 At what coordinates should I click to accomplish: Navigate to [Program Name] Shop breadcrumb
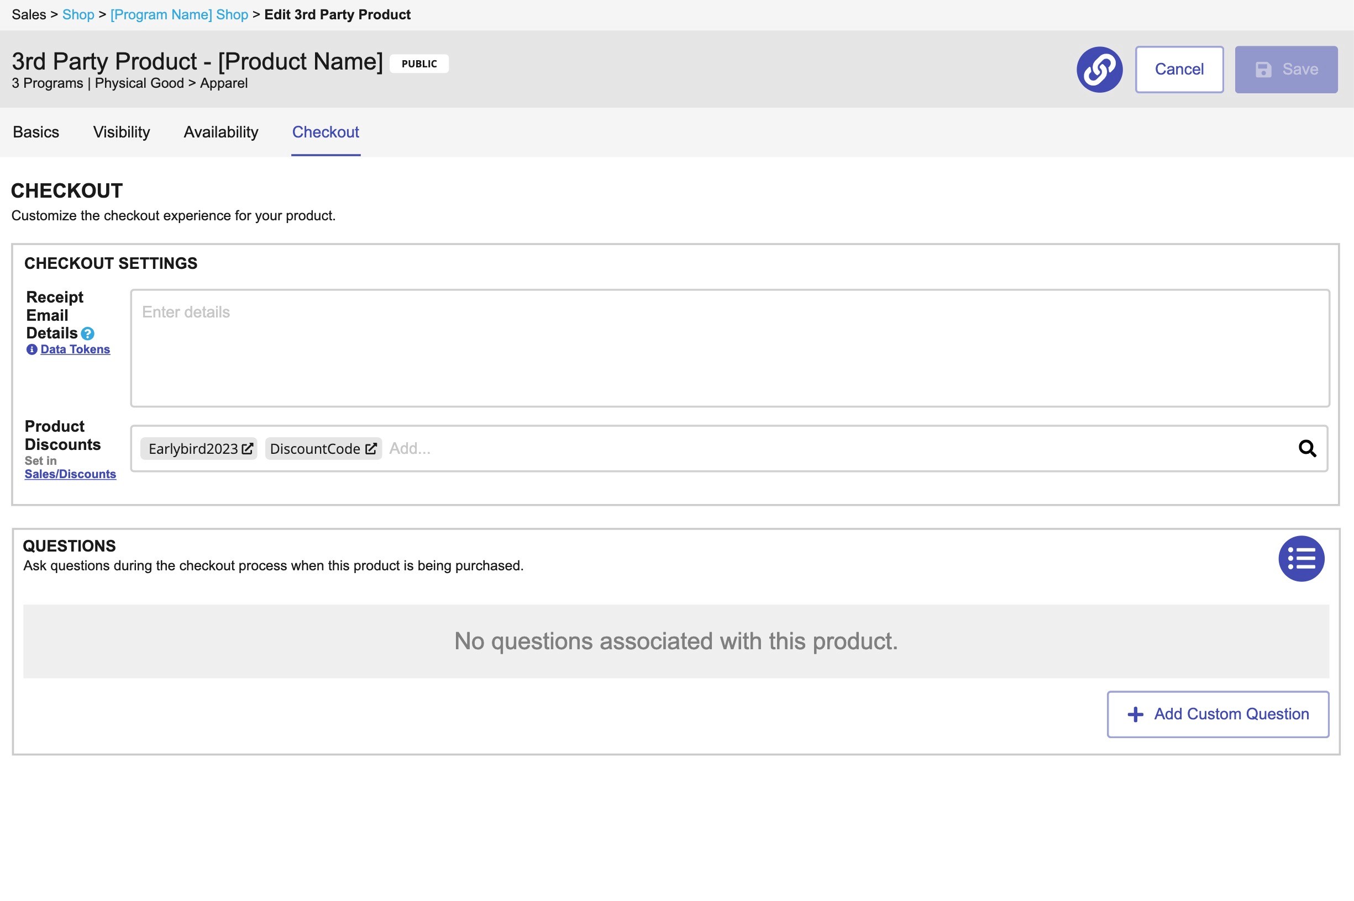tap(179, 15)
